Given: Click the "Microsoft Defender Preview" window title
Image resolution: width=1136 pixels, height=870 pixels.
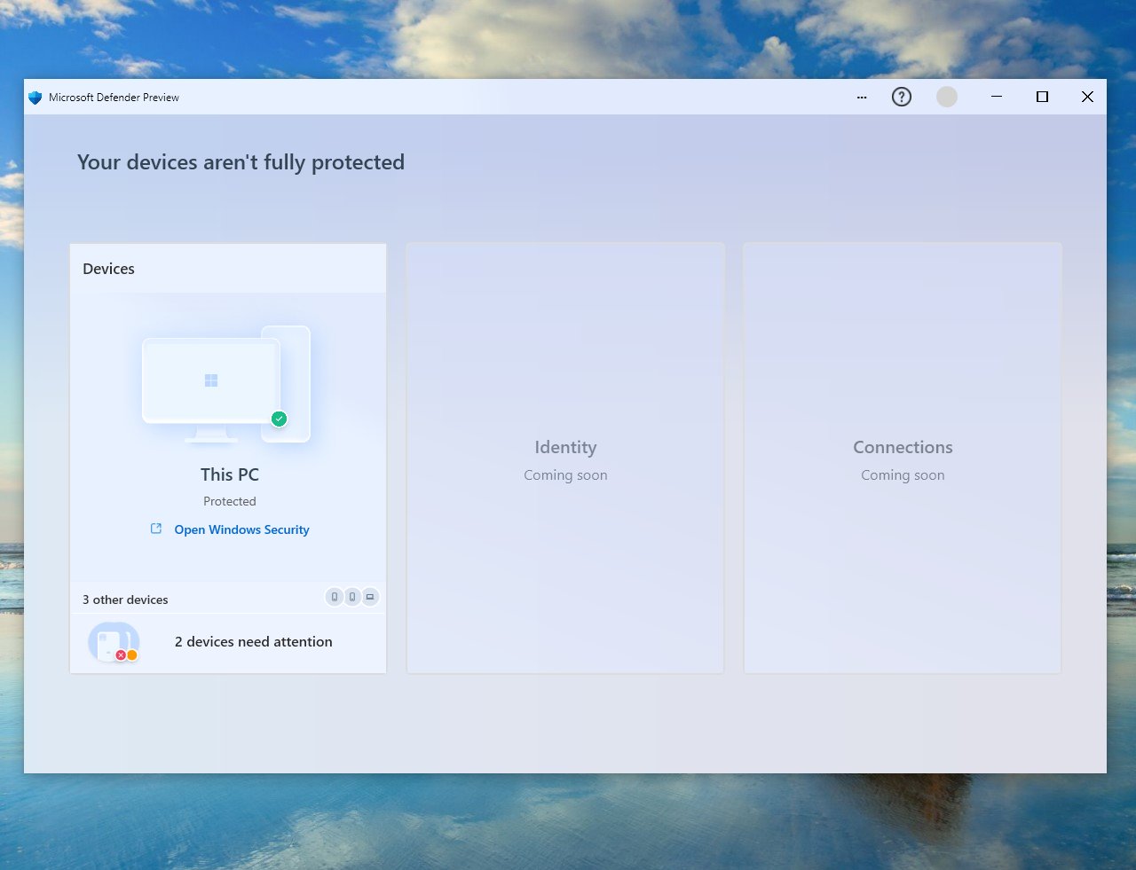Looking at the screenshot, I should click(114, 98).
